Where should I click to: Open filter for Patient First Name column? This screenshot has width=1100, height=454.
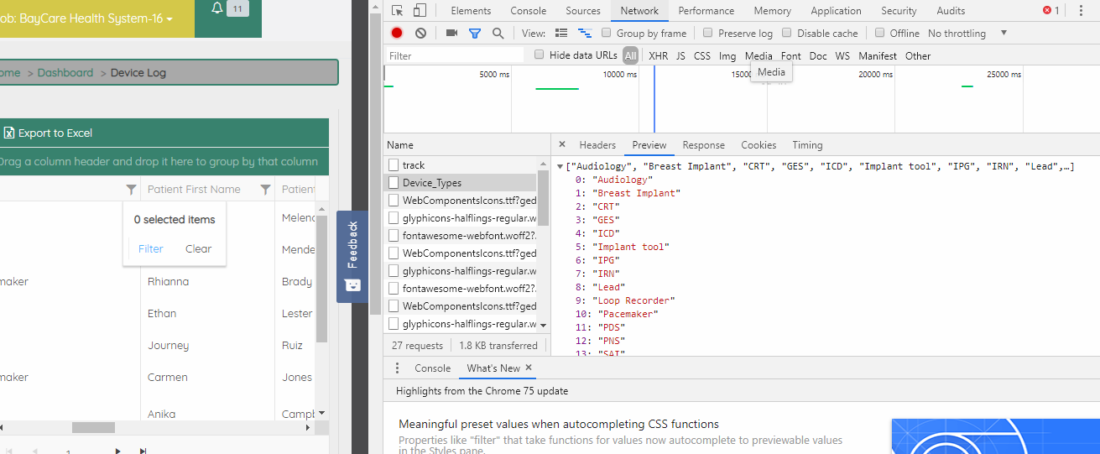coord(265,190)
